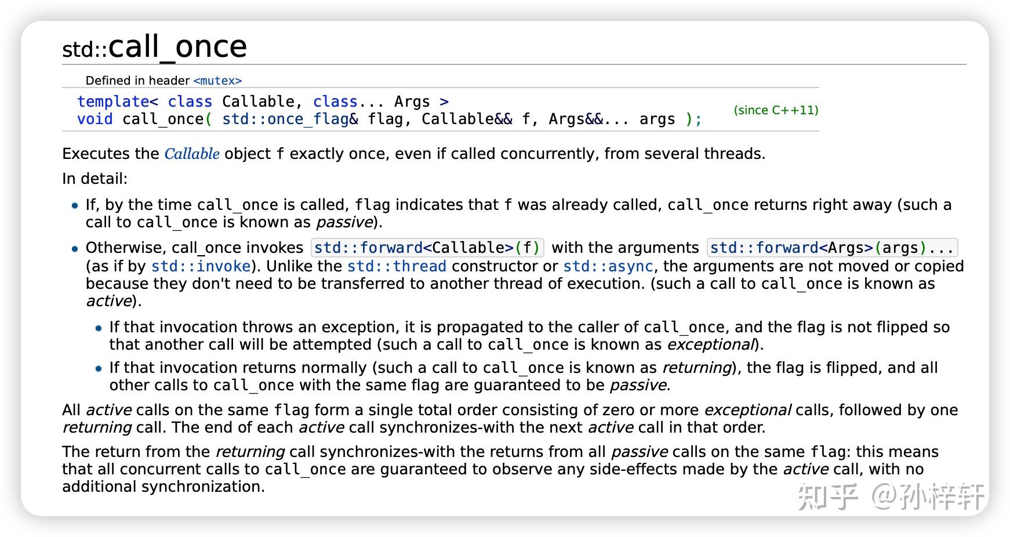Click the "In detail:" text line
Viewport: 1010px width, 537px height.
tap(95, 179)
